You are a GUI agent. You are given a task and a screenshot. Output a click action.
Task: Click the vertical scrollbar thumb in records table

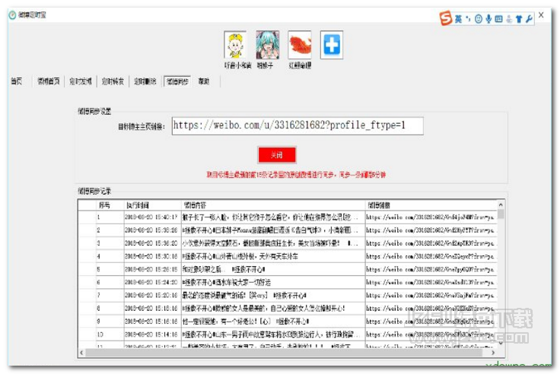(x=501, y=214)
